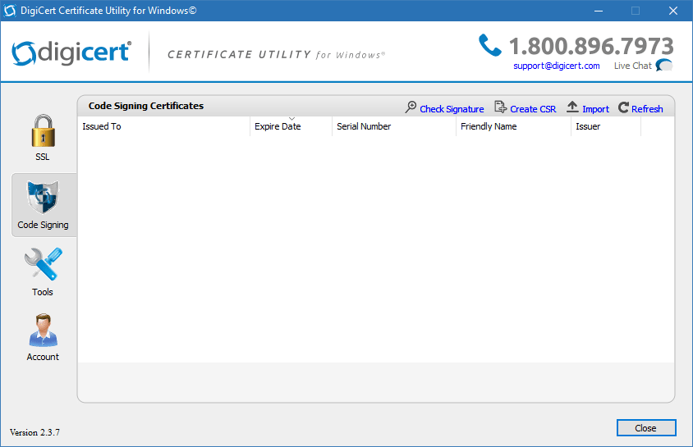
Task: Click the Create CSR document icon
Action: point(500,107)
